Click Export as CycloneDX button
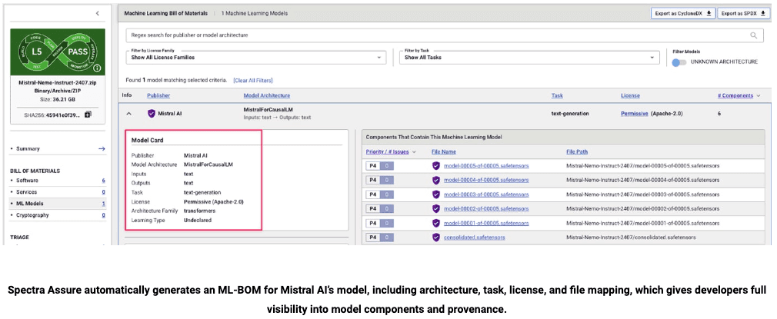Screen dimensions: 777x319 (682, 13)
